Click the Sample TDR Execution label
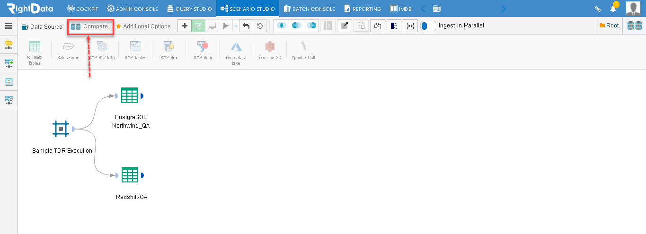The height and width of the screenshot is (234, 646). click(62, 150)
